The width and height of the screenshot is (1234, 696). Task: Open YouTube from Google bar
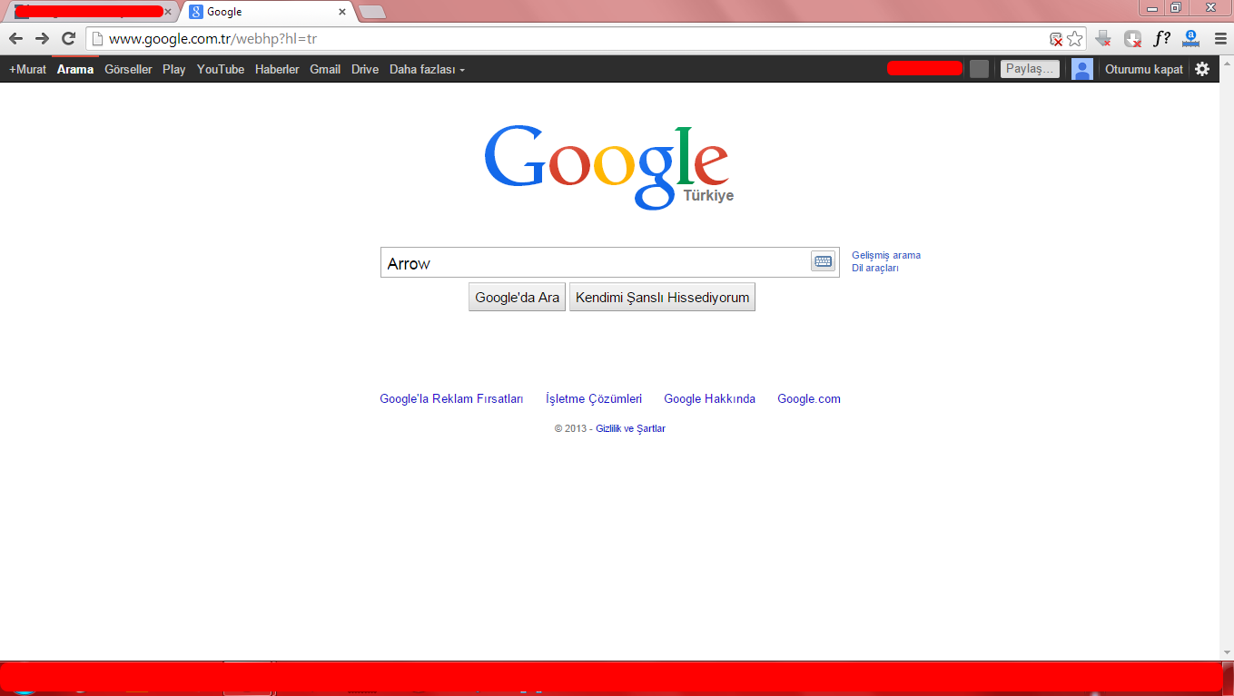pyautogui.click(x=221, y=69)
